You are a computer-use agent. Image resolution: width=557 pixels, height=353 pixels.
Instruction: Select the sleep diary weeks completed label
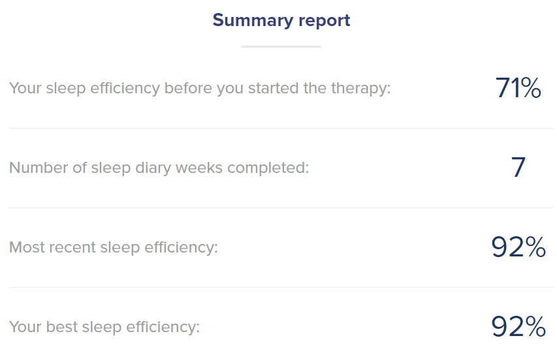click(x=159, y=168)
